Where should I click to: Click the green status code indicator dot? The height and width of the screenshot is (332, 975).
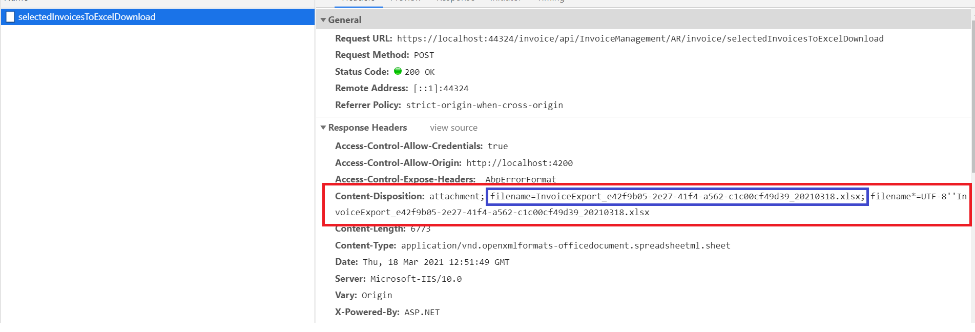pyautogui.click(x=398, y=71)
